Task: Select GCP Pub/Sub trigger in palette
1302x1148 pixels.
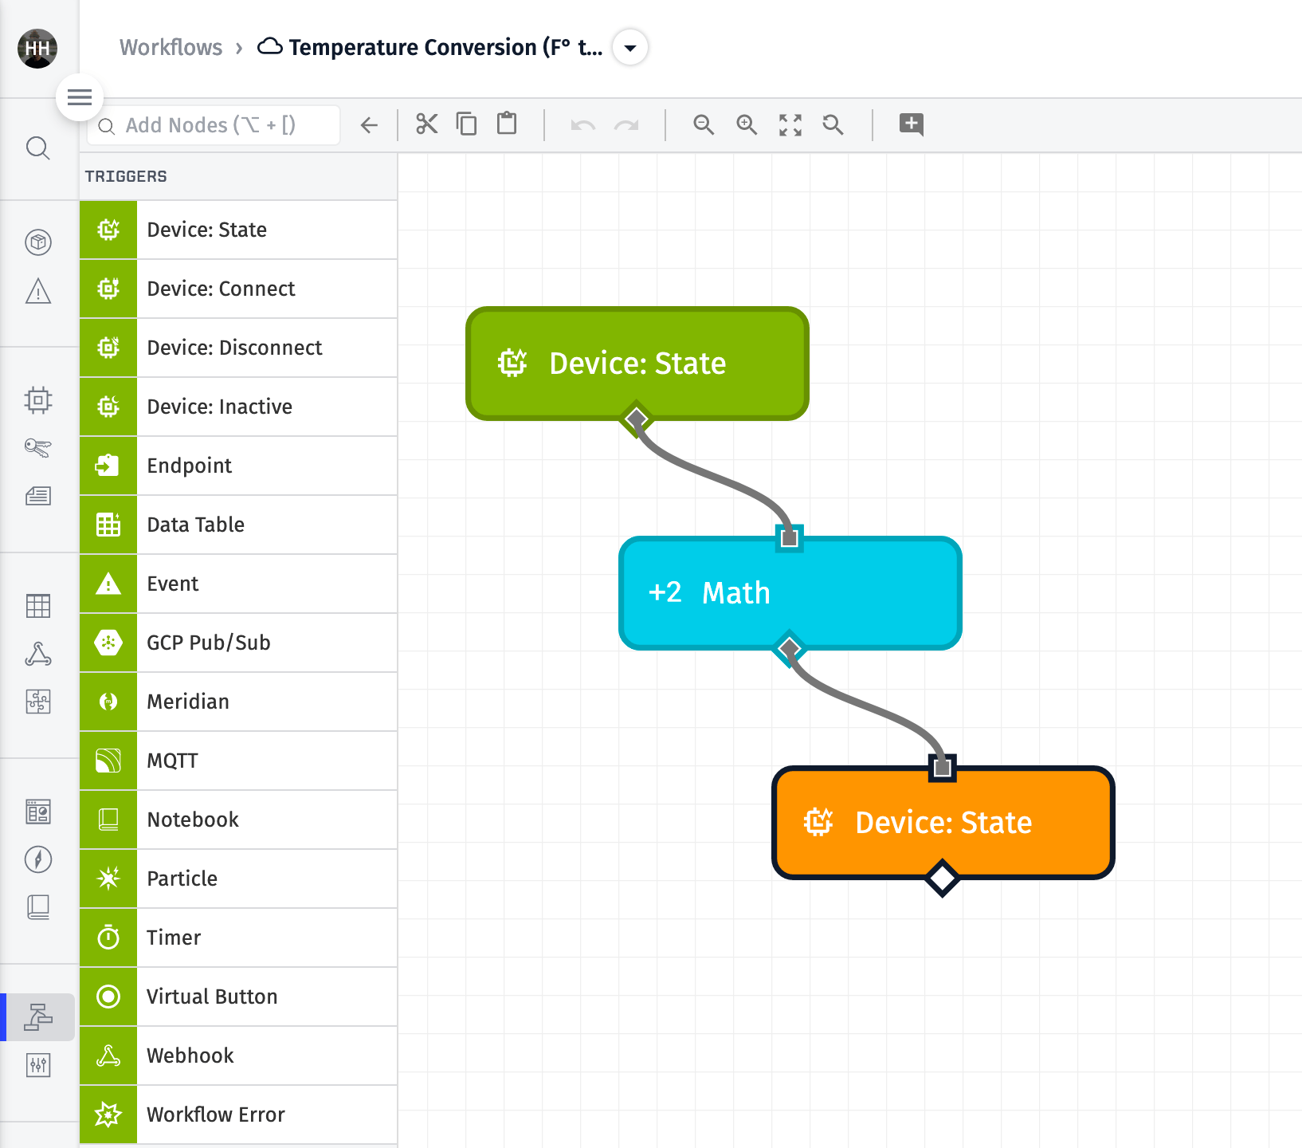Action: [x=238, y=643]
